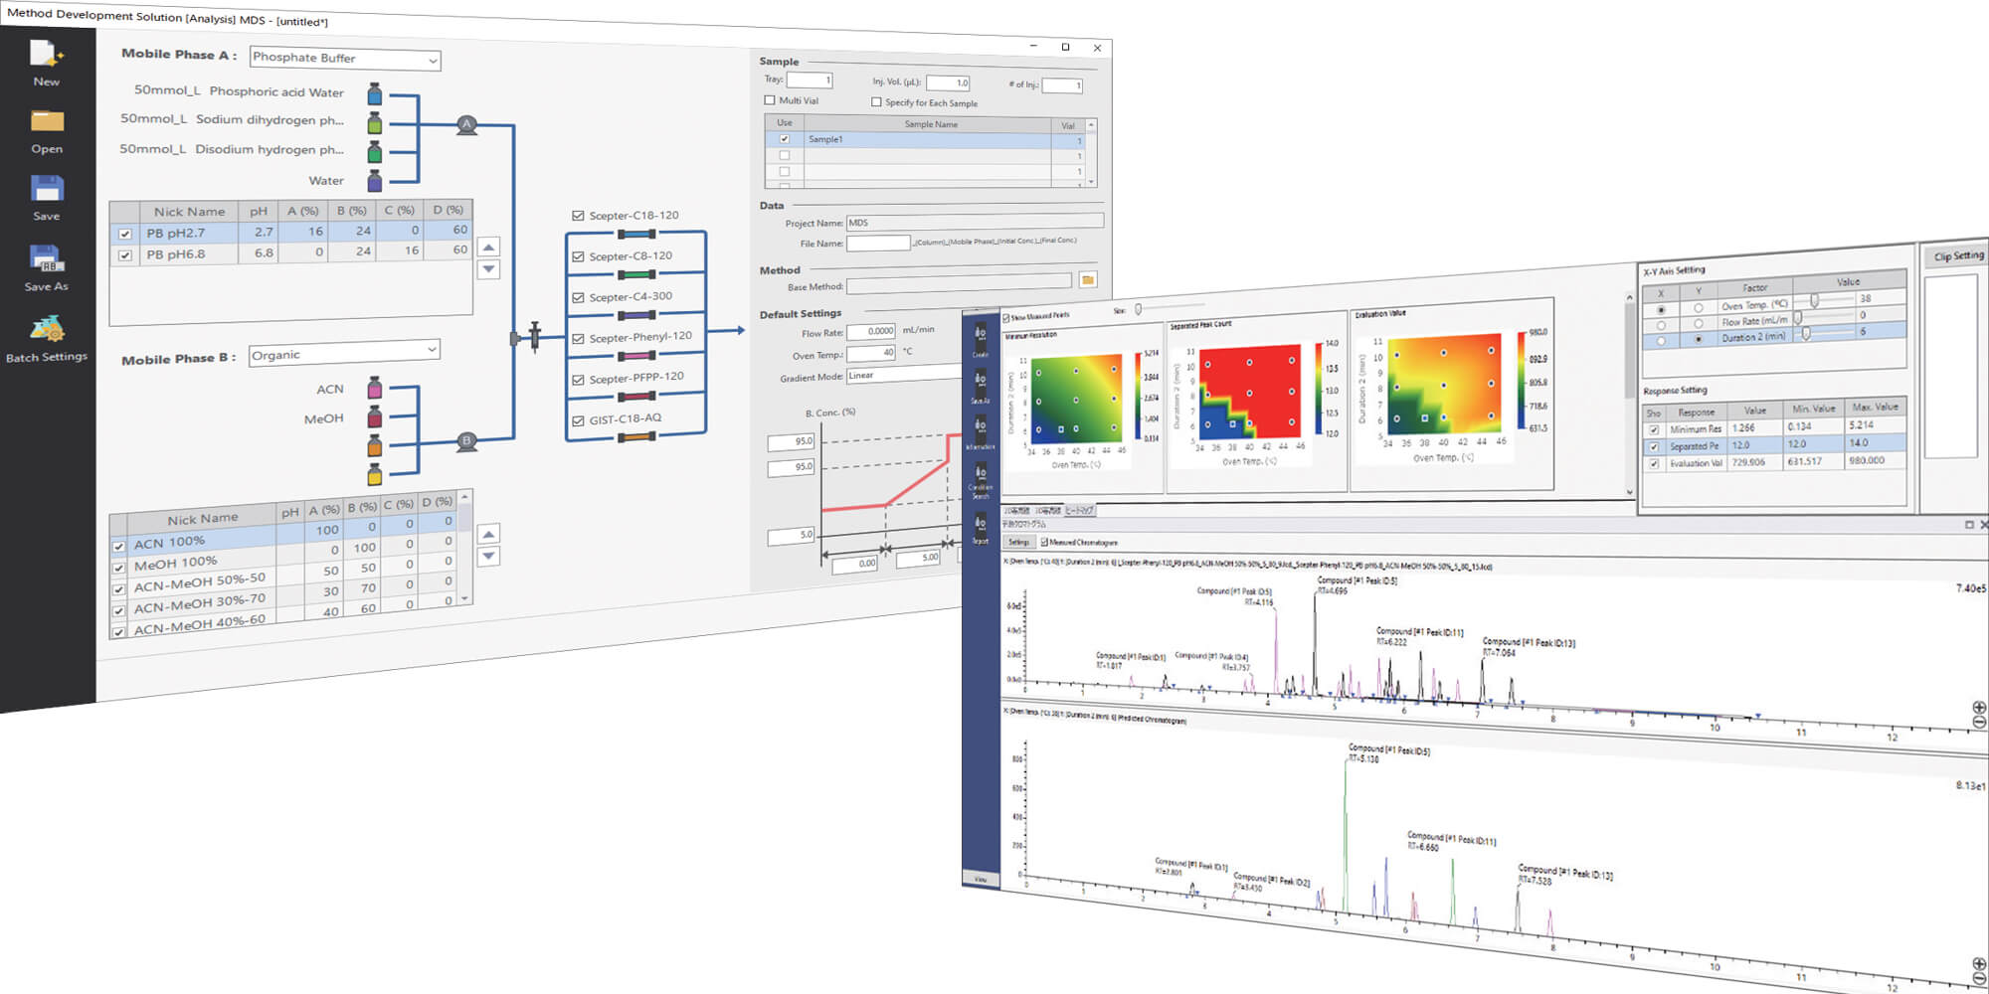Click the Open folder icon
The width and height of the screenshot is (1989, 994).
(47, 121)
